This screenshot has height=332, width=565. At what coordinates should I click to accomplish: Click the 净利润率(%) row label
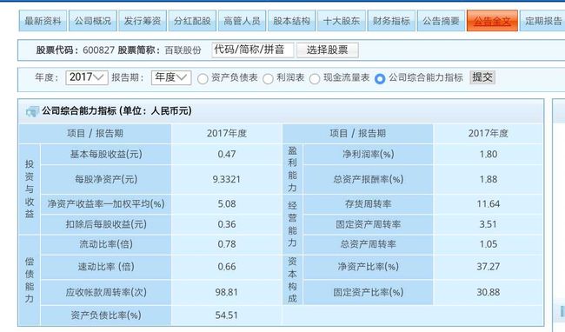368,154
